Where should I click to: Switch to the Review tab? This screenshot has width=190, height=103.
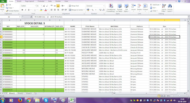58,1
